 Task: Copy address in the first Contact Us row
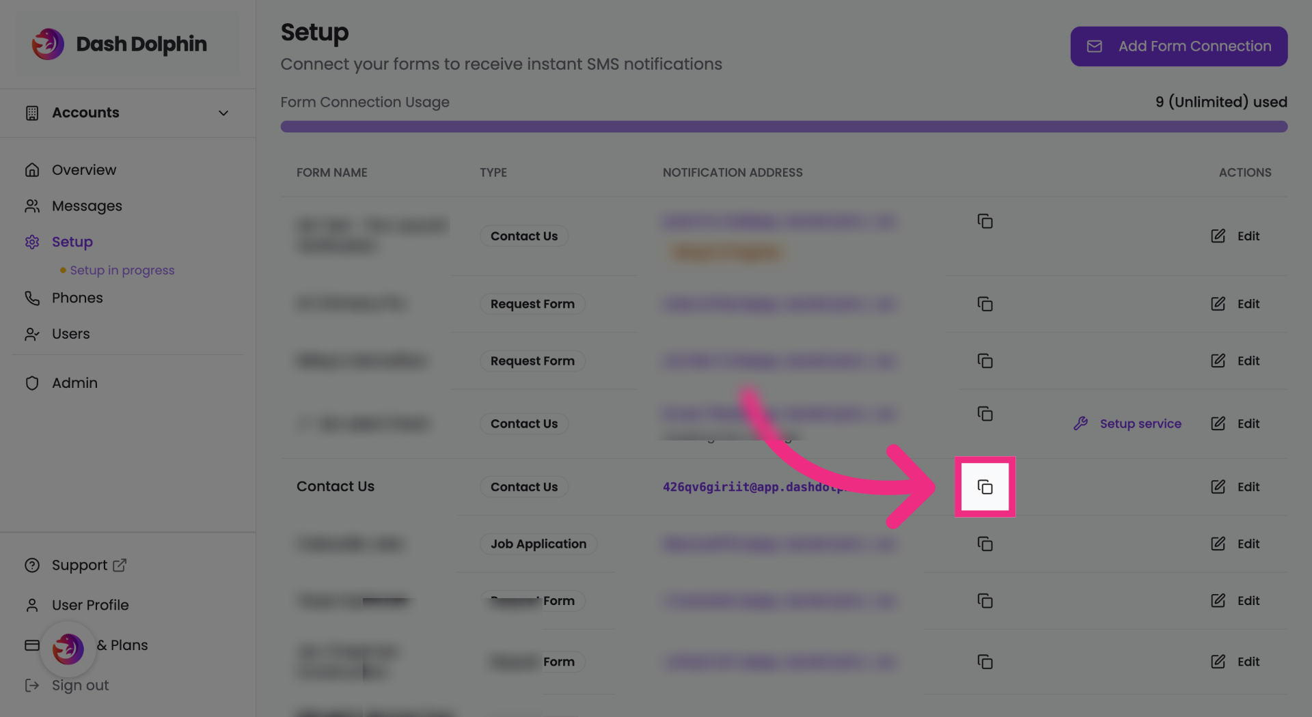coord(985,221)
